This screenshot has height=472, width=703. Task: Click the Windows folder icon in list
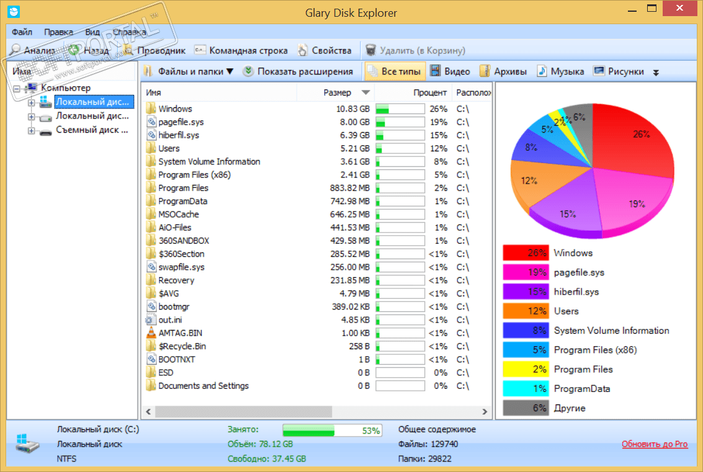click(x=151, y=109)
